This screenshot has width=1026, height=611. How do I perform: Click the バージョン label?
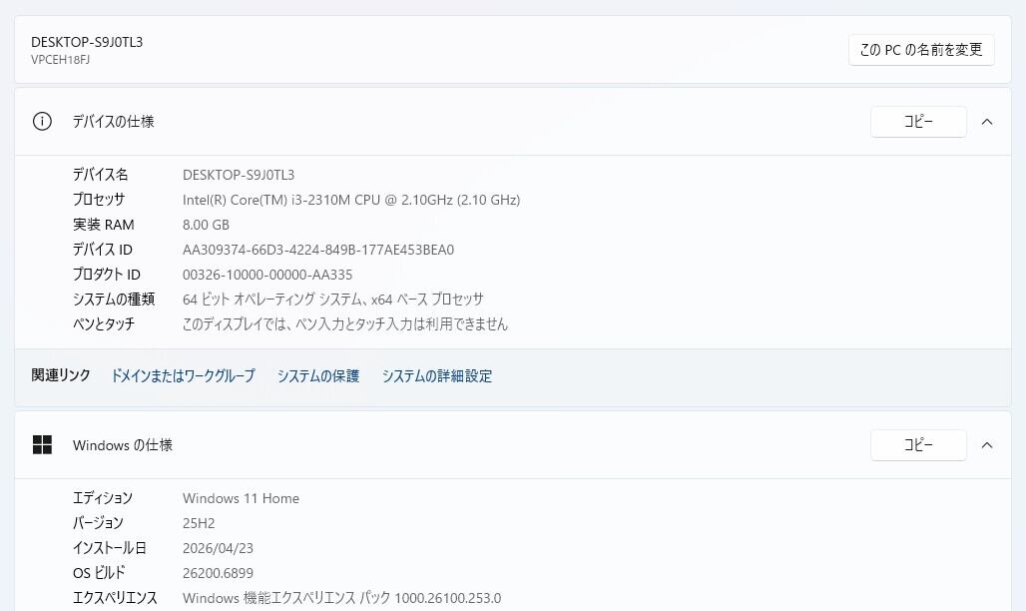(x=98, y=523)
